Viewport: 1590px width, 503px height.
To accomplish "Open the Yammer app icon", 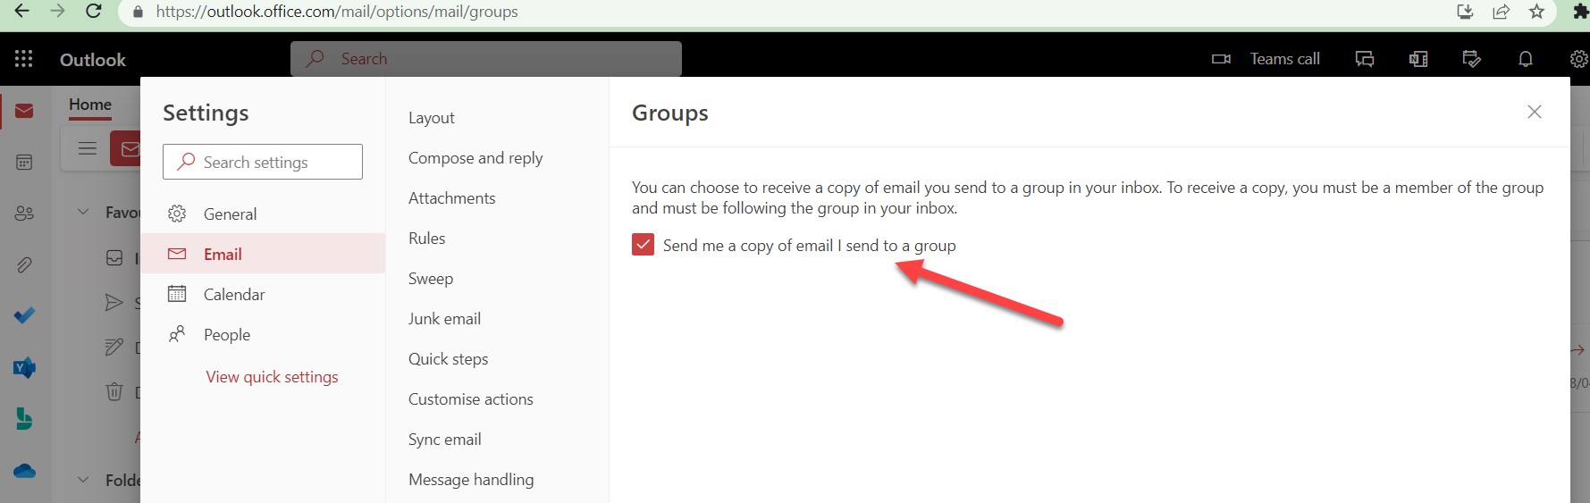I will coord(24,367).
